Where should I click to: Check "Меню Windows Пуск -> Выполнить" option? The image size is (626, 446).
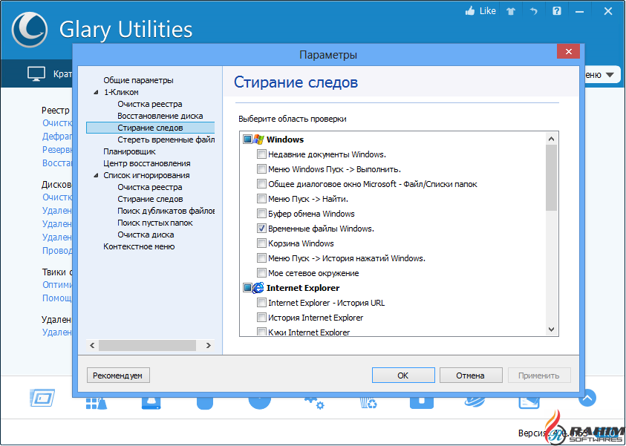[x=261, y=169]
